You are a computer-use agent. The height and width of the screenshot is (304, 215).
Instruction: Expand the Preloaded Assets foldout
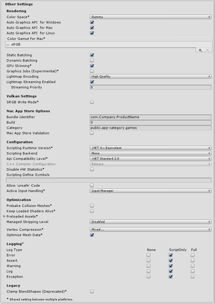(4, 216)
